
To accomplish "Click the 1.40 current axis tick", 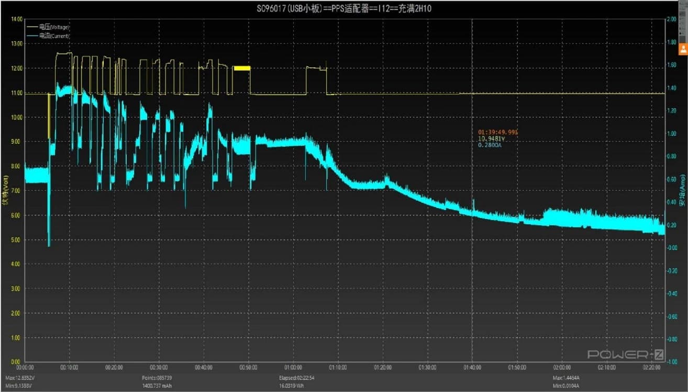I will pyautogui.click(x=671, y=88).
